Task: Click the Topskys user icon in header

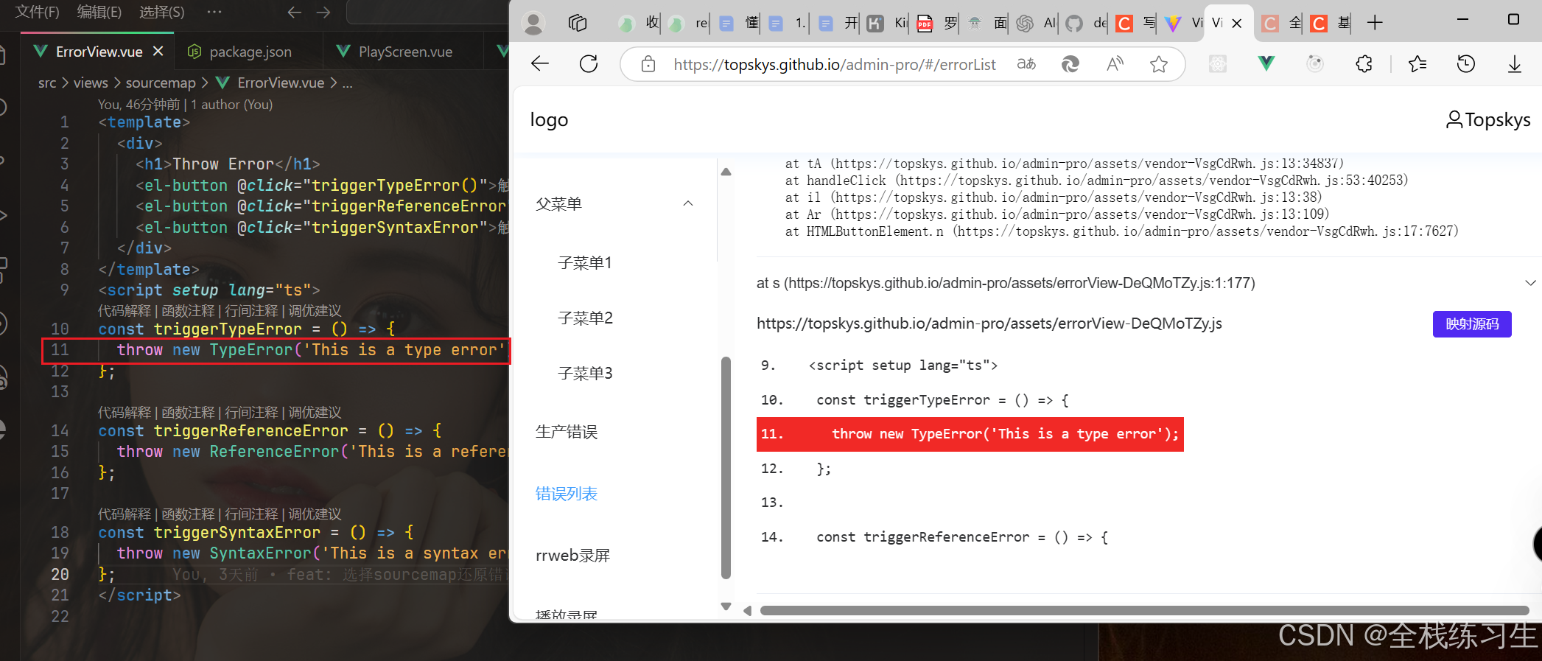Action: tap(1454, 119)
